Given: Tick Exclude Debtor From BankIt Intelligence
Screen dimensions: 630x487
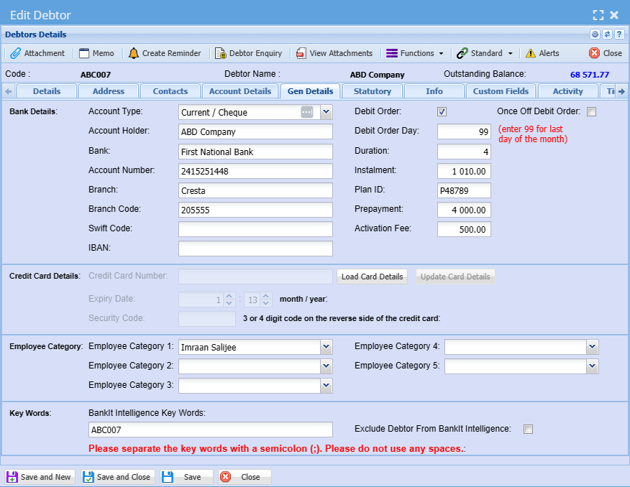Looking at the screenshot, I should tap(529, 430).
